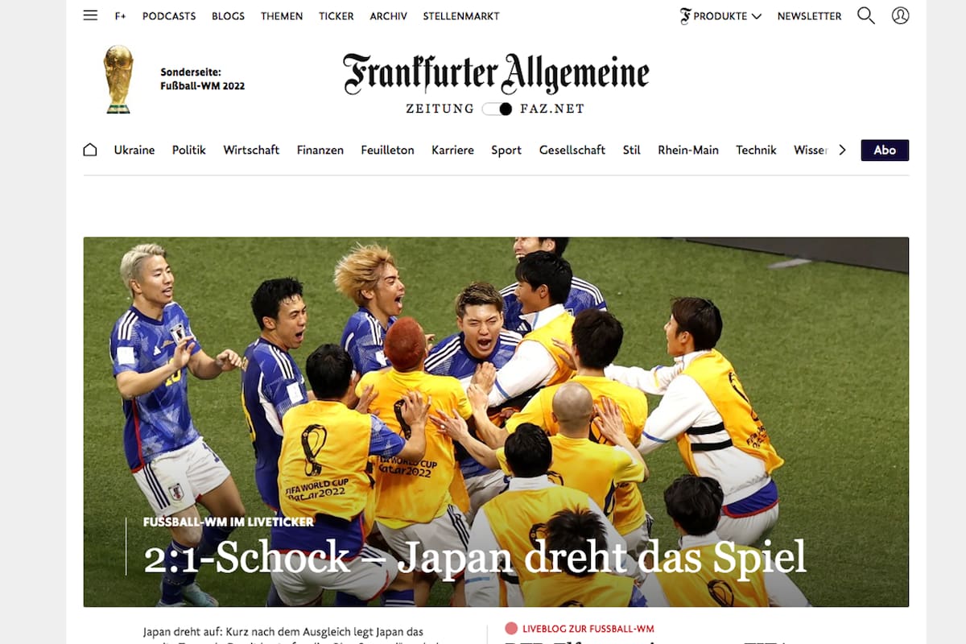Open the Newsletter link

click(x=809, y=16)
